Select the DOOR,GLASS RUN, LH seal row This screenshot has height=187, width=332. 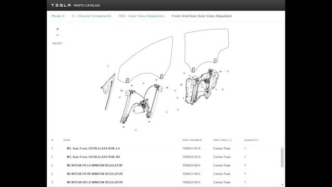164,149
